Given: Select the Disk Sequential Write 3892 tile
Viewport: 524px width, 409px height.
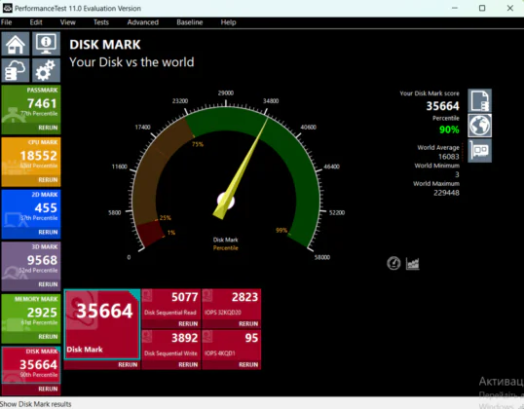Looking at the screenshot, I should (x=170, y=345).
